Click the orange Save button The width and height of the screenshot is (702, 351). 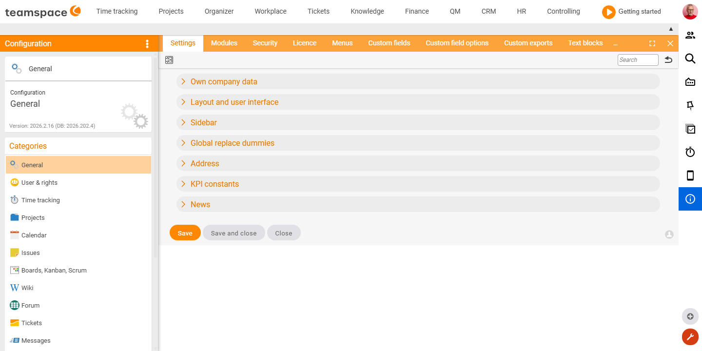click(x=185, y=233)
